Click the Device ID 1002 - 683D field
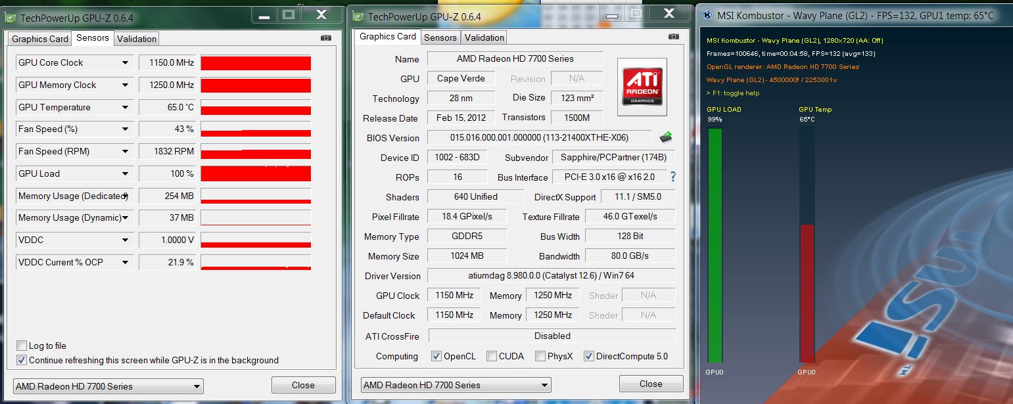1013x404 pixels. click(458, 158)
